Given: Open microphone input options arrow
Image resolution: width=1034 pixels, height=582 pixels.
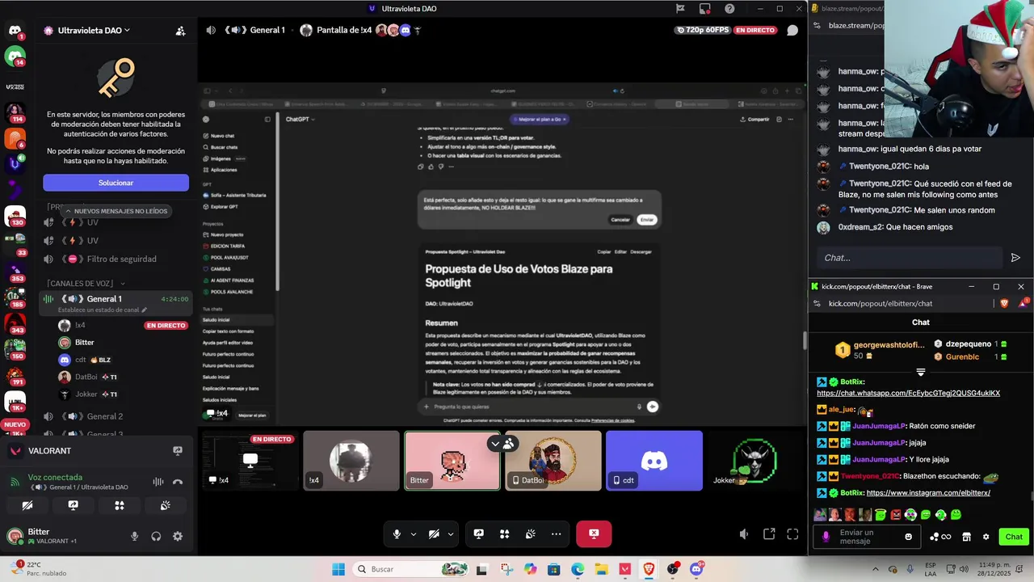Looking at the screenshot, I should click(x=414, y=533).
